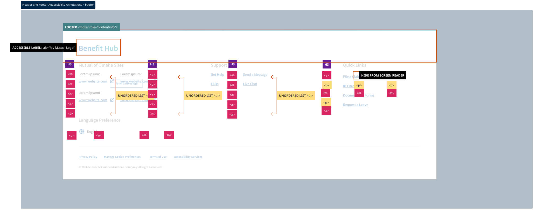Click the Send a Message link under Support
Viewport: 543px width, 220px height.
tap(255, 74)
